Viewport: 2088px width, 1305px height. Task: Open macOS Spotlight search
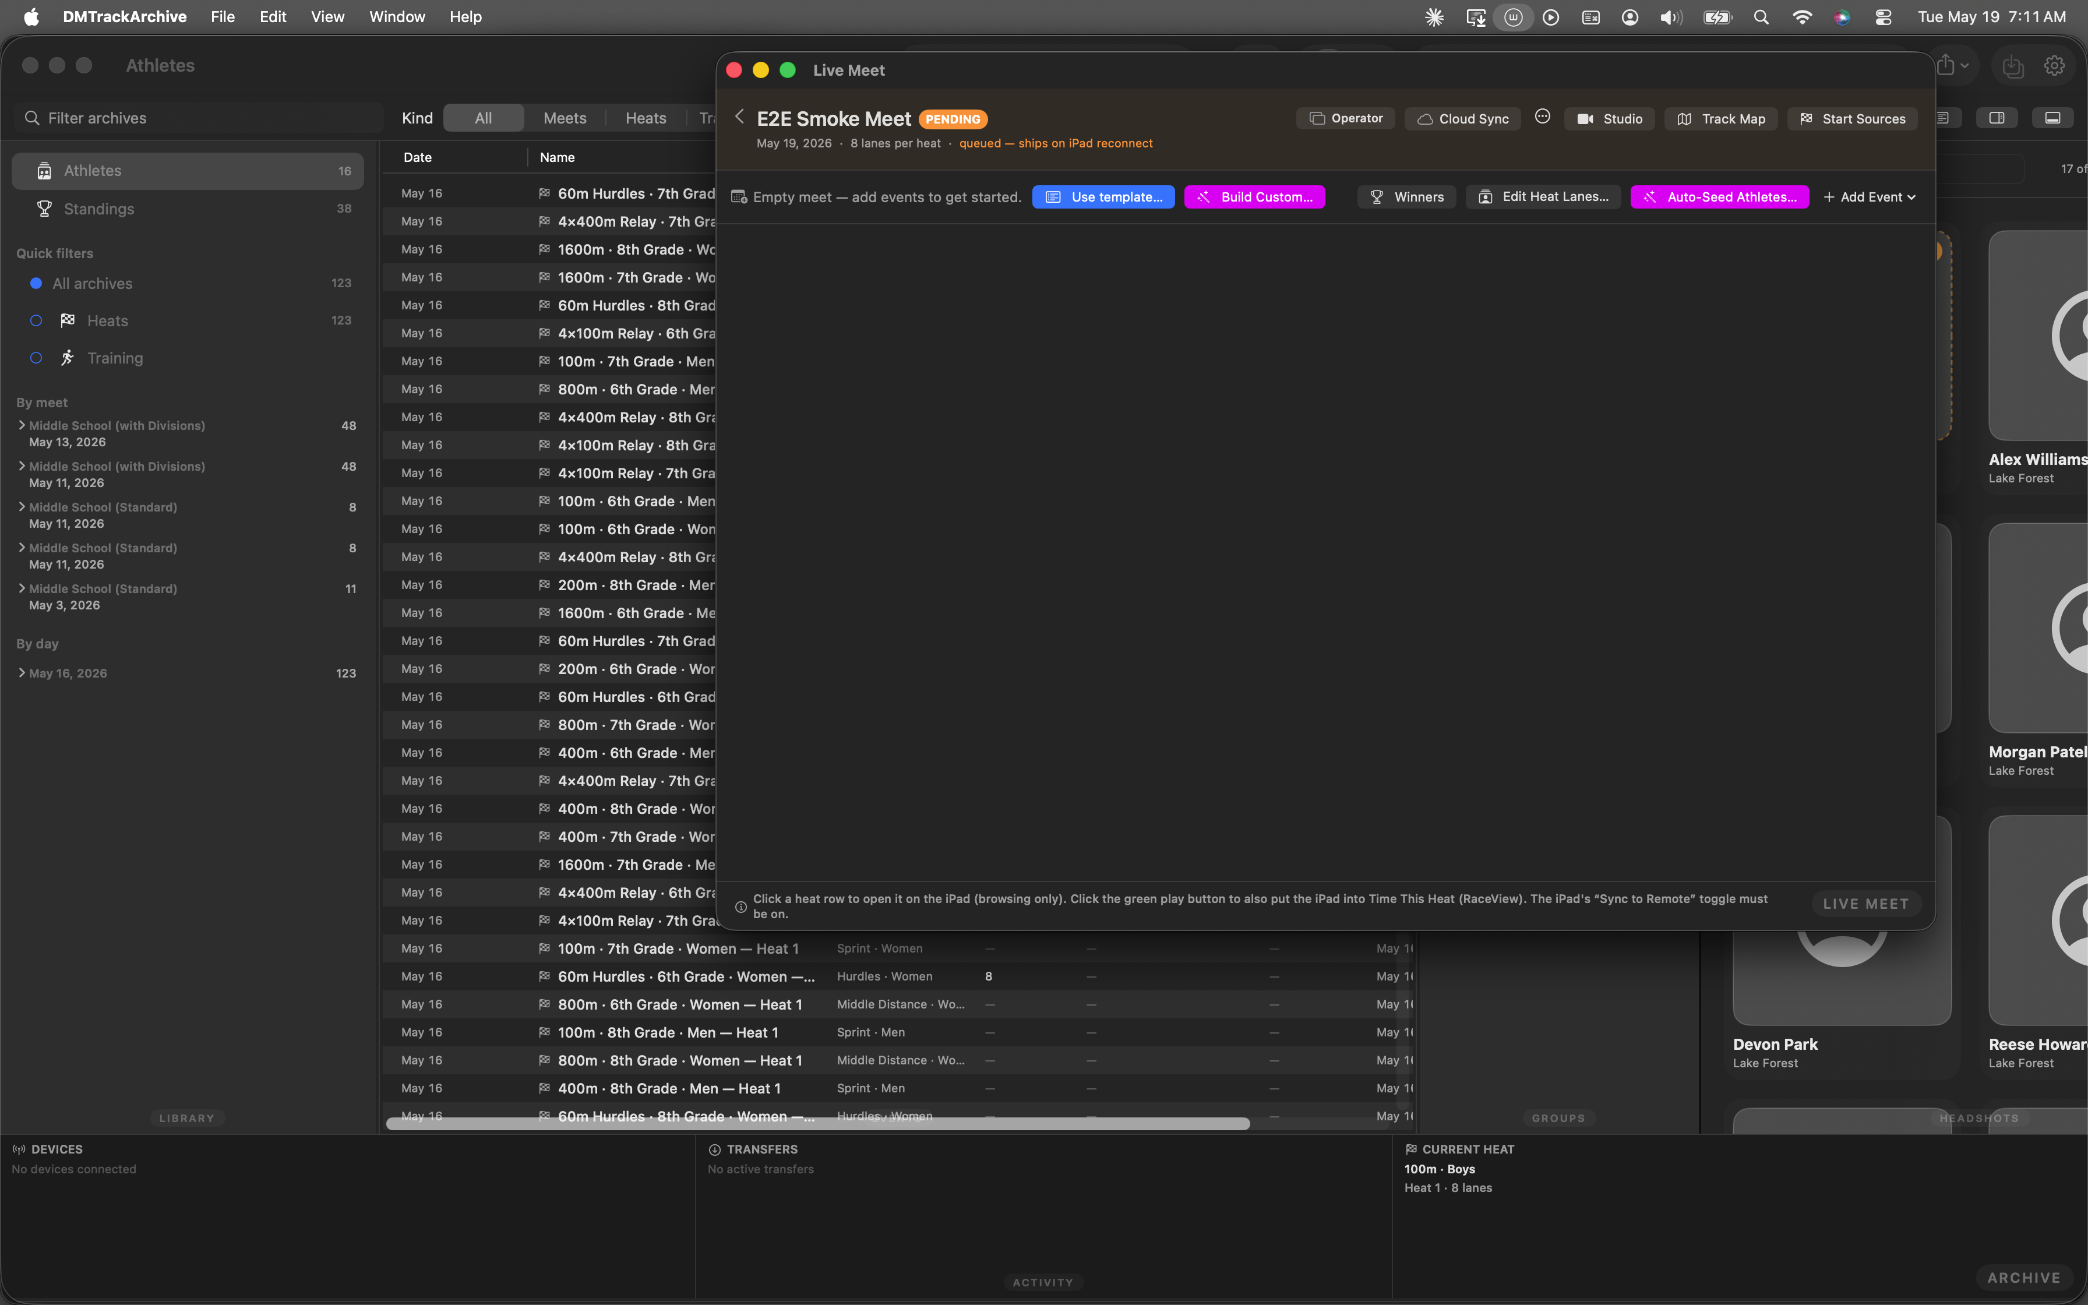[x=1761, y=17]
